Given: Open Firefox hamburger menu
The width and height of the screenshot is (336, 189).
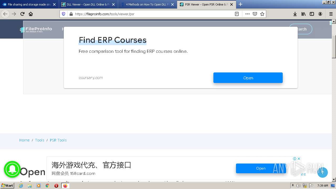Looking at the screenshot, I should coord(331,14).
